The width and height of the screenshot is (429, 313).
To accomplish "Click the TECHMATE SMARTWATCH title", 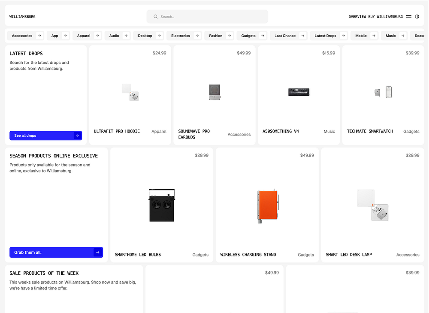I will [370, 132].
